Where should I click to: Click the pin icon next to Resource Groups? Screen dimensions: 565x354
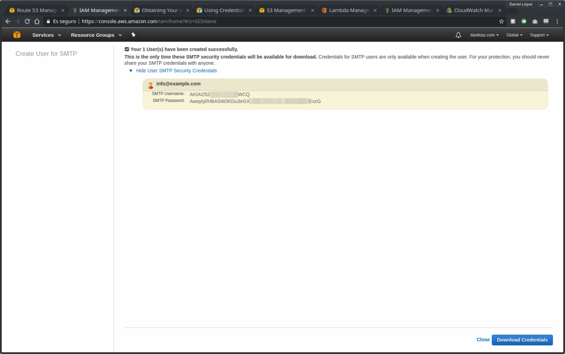point(133,35)
